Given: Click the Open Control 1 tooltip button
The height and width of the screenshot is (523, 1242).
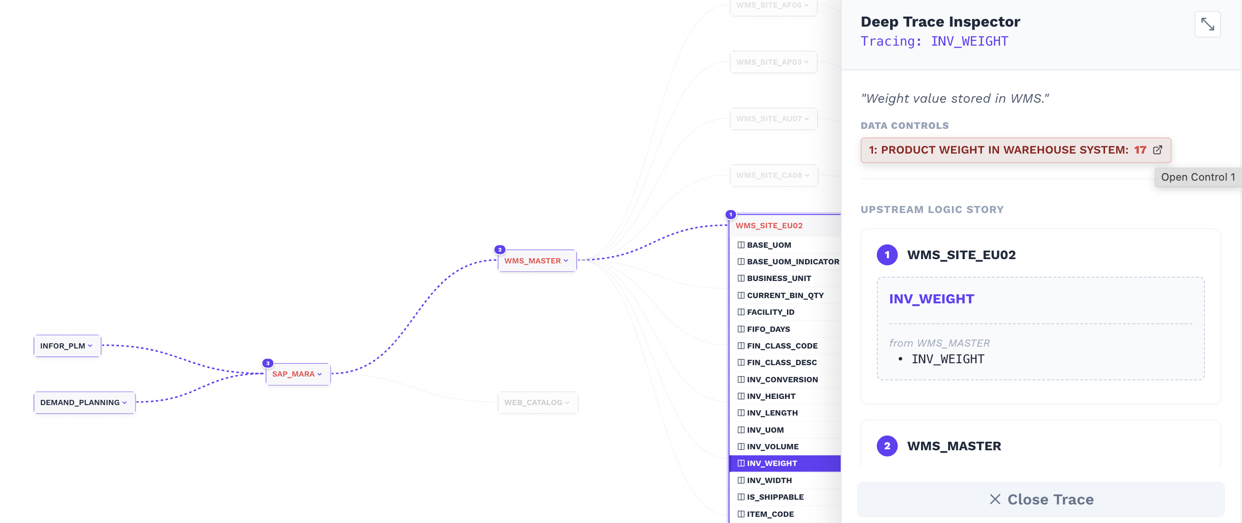Looking at the screenshot, I should click(x=1198, y=177).
